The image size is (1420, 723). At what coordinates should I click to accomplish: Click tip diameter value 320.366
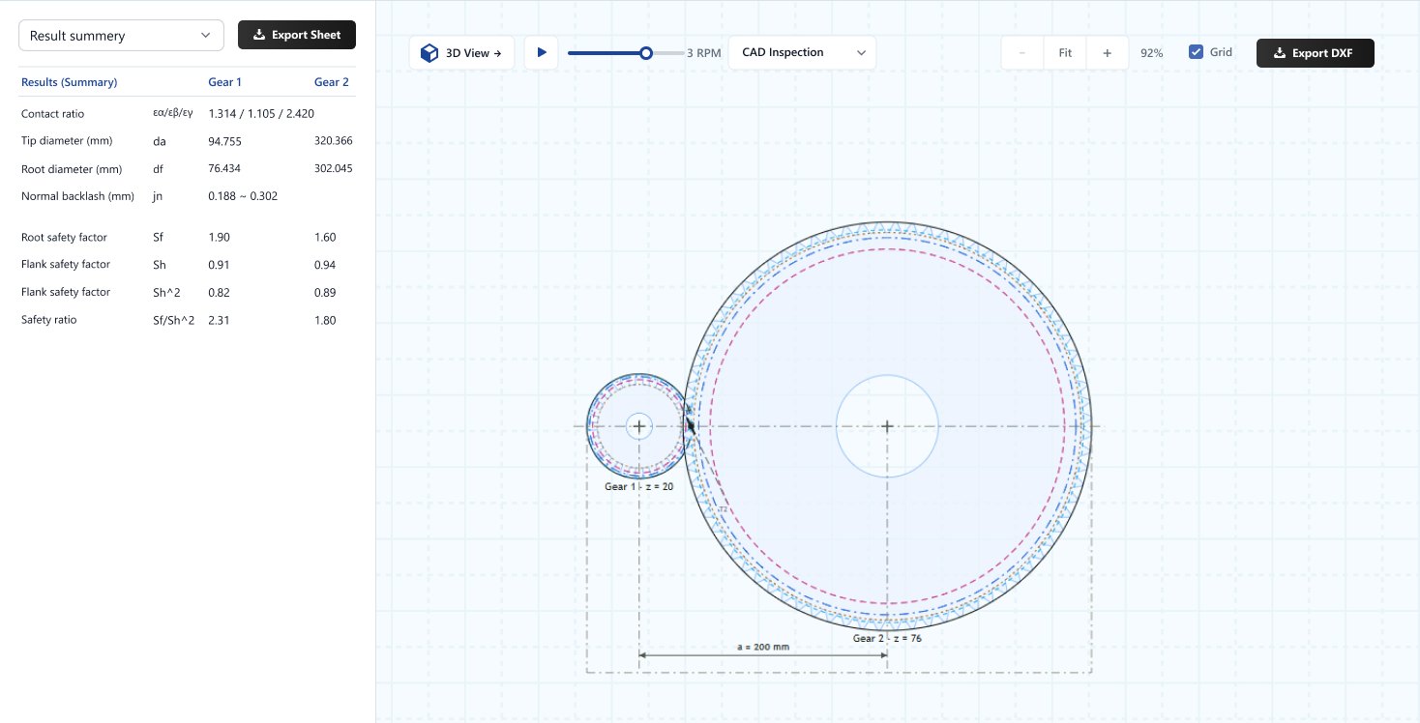(x=334, y=141)
